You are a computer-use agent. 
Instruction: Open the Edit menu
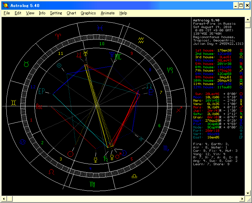pos(18,13)
